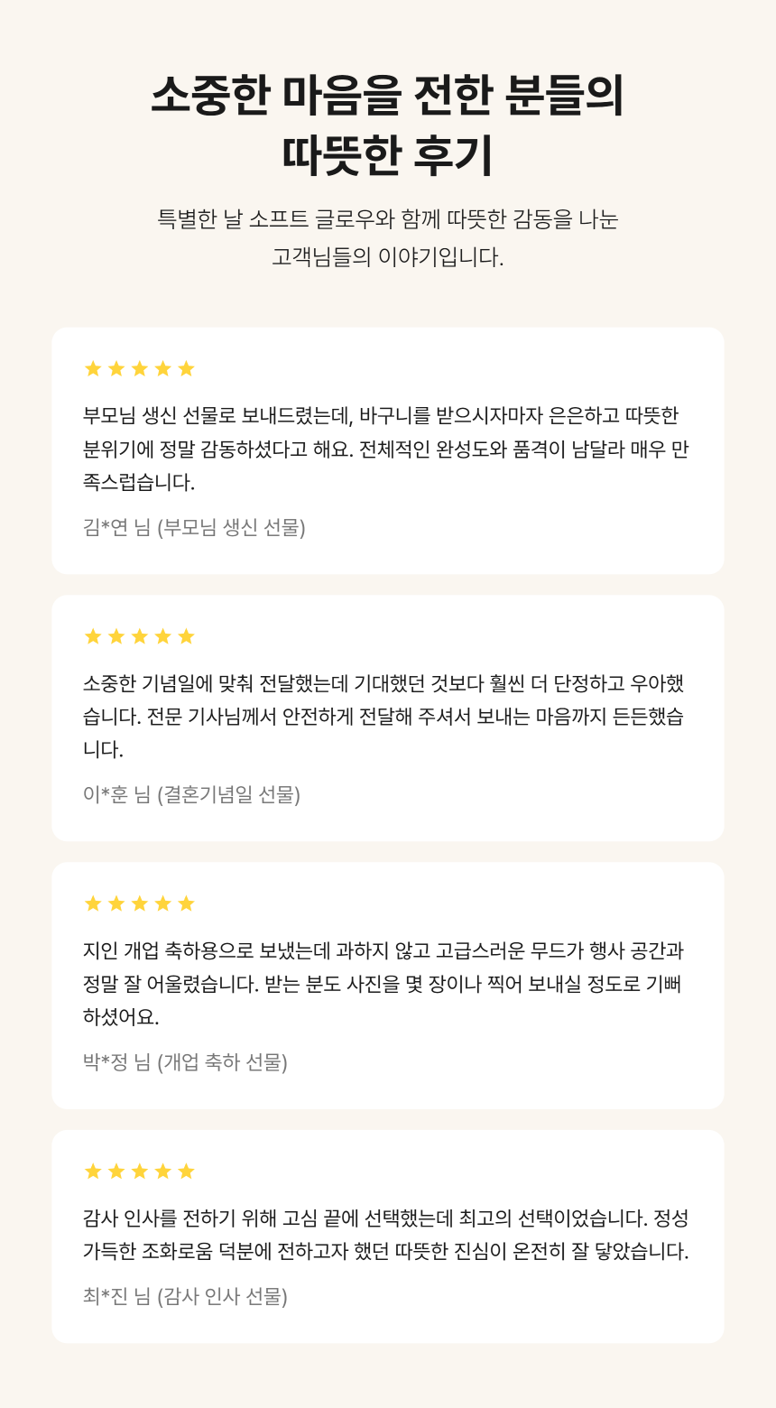
Task: Click fourth star in 최*진 review
Action: (x=162, y=1172)
